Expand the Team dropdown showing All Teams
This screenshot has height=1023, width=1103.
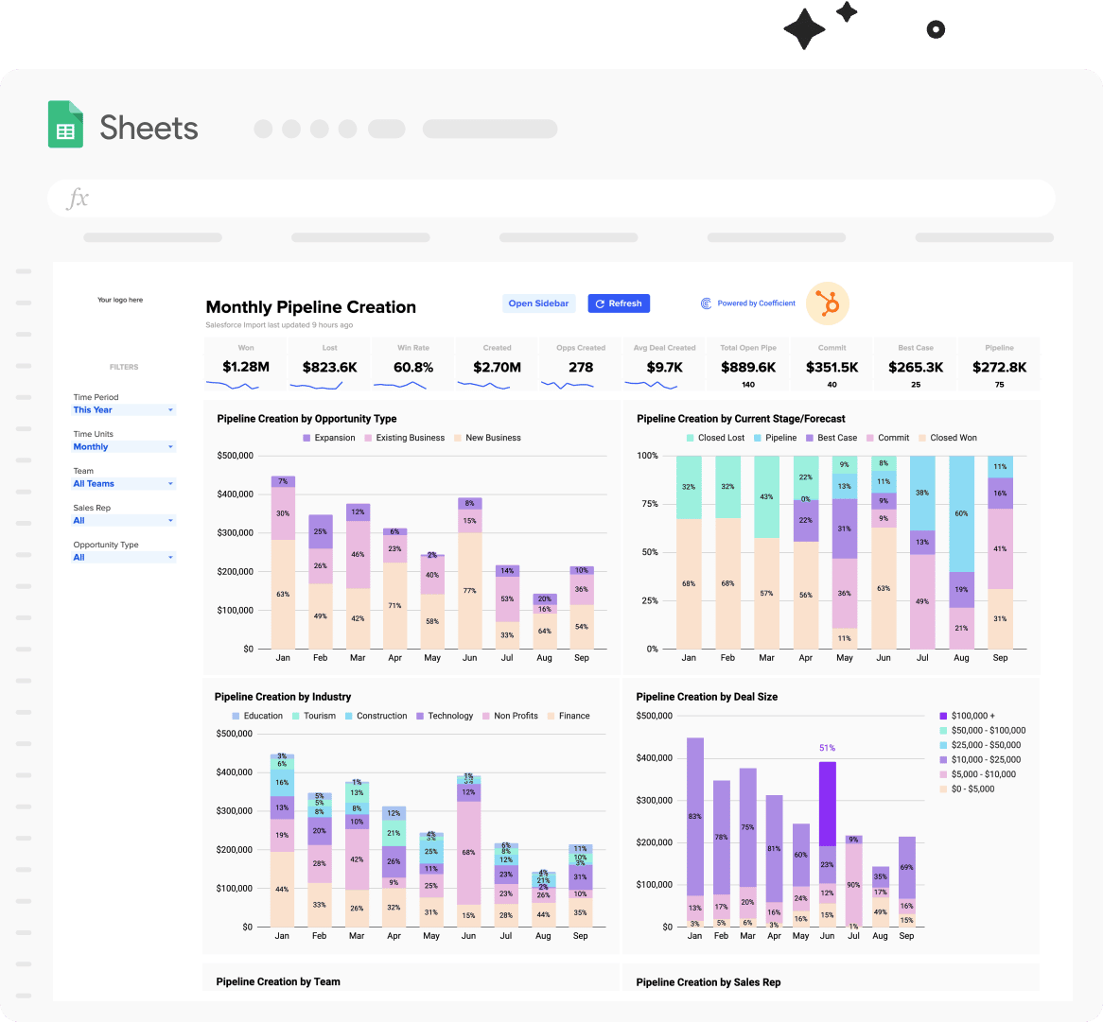coord(124,484)
